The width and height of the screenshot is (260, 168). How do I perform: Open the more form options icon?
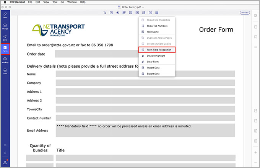click(x=157, y=13)
